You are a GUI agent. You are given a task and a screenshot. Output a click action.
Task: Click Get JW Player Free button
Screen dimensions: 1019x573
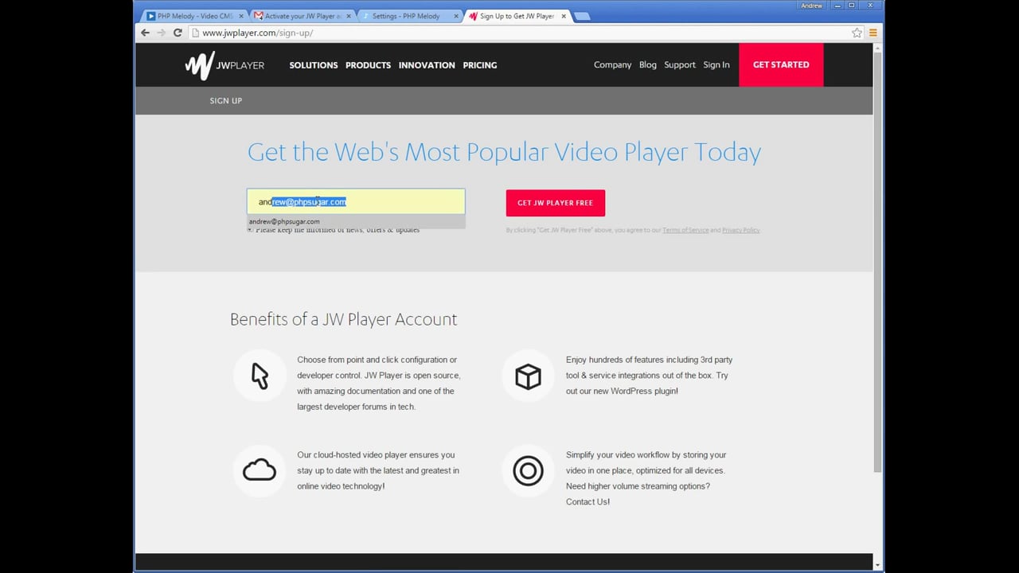point(556,203)
